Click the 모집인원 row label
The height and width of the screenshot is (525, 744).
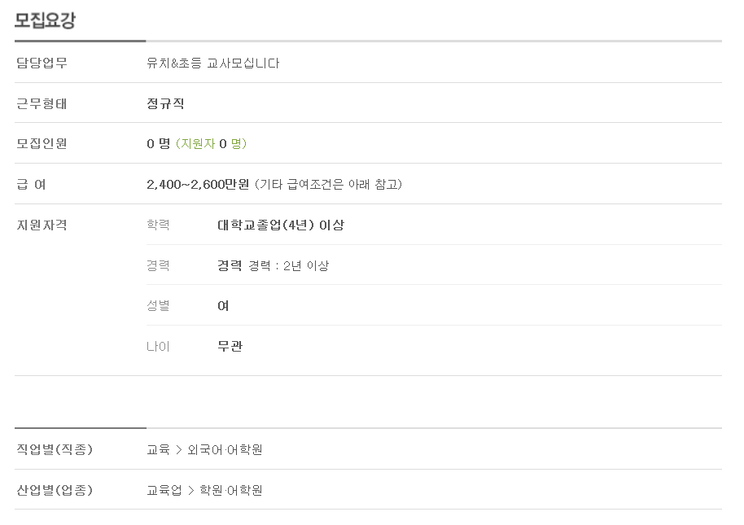pos(42,144)
